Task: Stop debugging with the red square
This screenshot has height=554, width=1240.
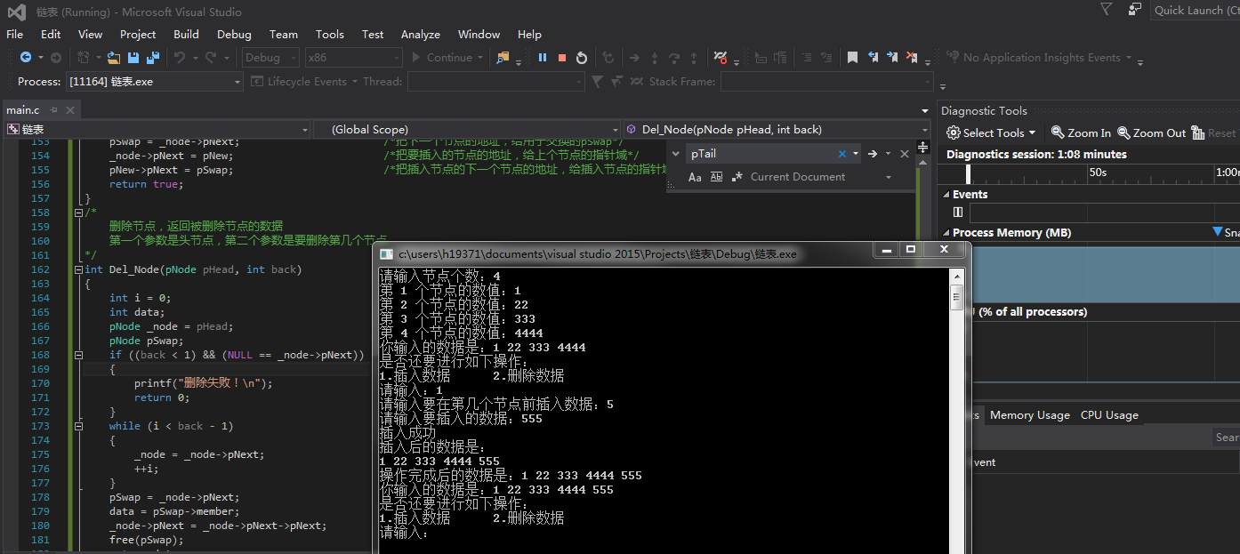Action: pyautogui.click(x=562, y=58)
